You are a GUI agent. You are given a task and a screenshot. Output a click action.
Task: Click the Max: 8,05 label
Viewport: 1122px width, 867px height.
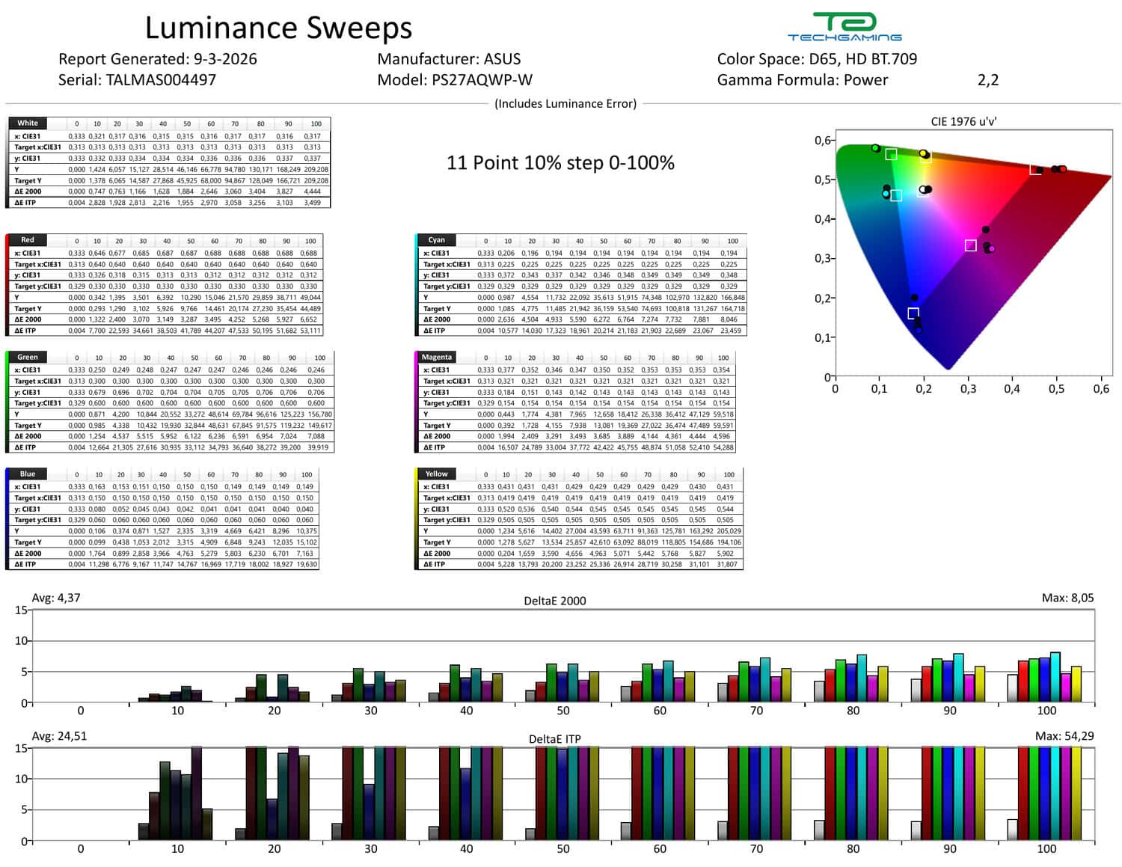pyautogui.click(x=1067, y=598)
